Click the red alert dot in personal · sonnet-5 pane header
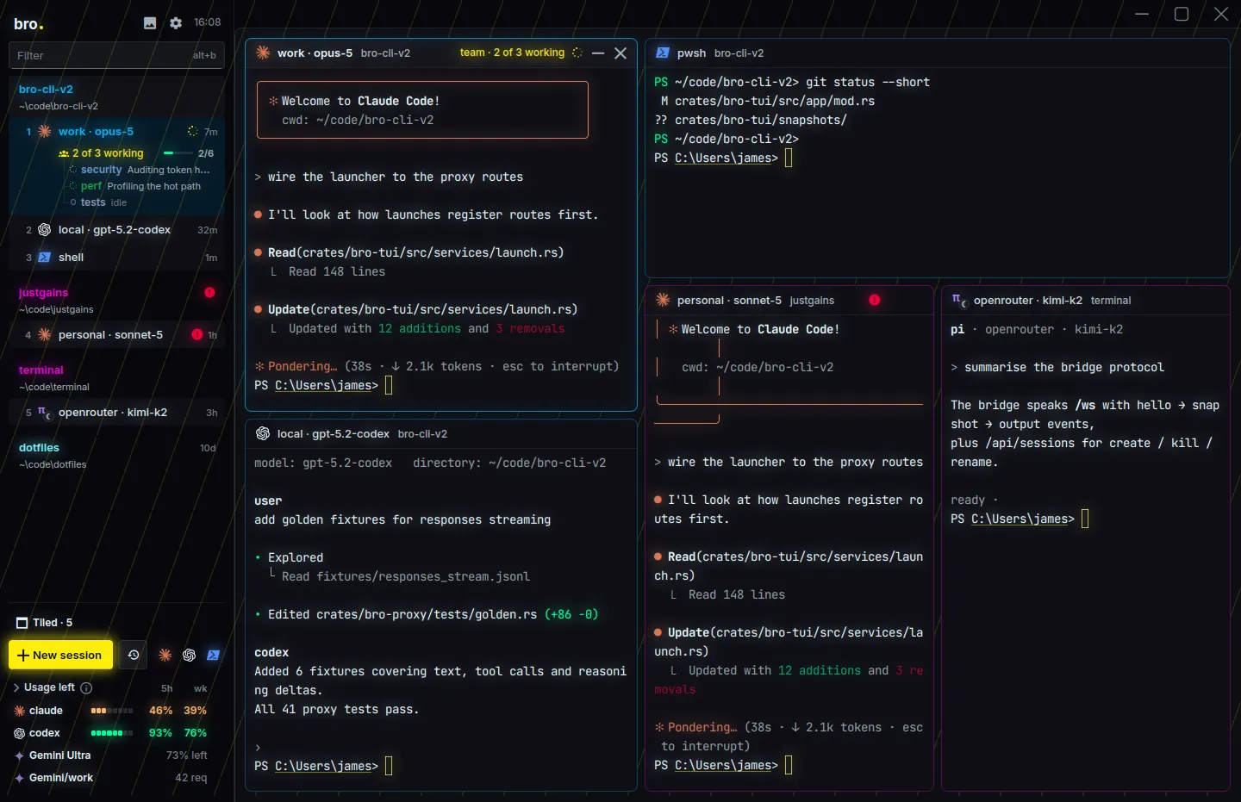Screen dimensions: 1241x802 click(875, 300)
